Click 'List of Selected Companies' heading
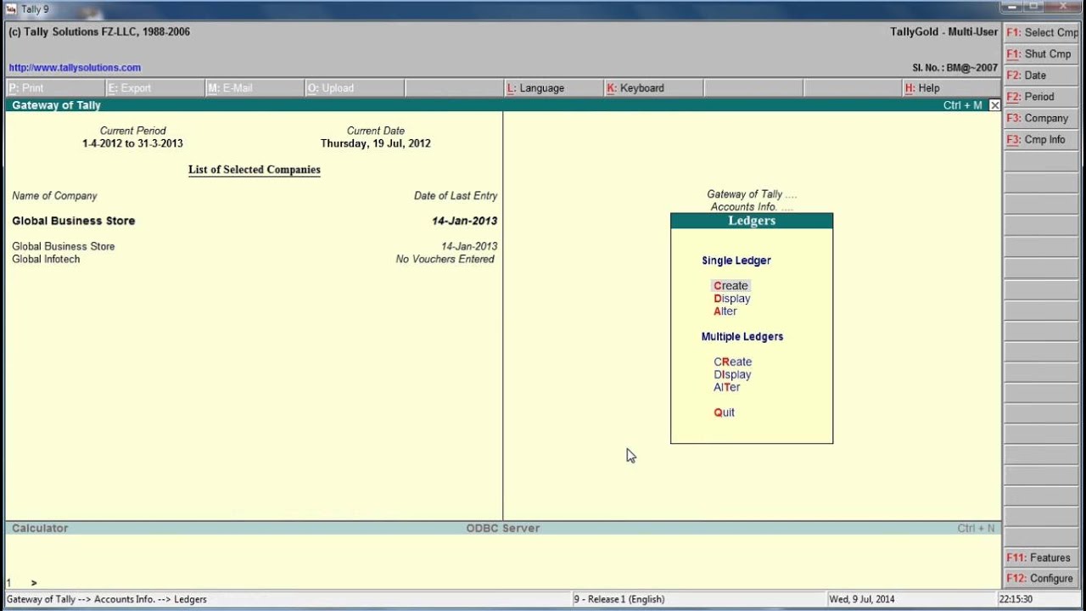 (255, 170)
